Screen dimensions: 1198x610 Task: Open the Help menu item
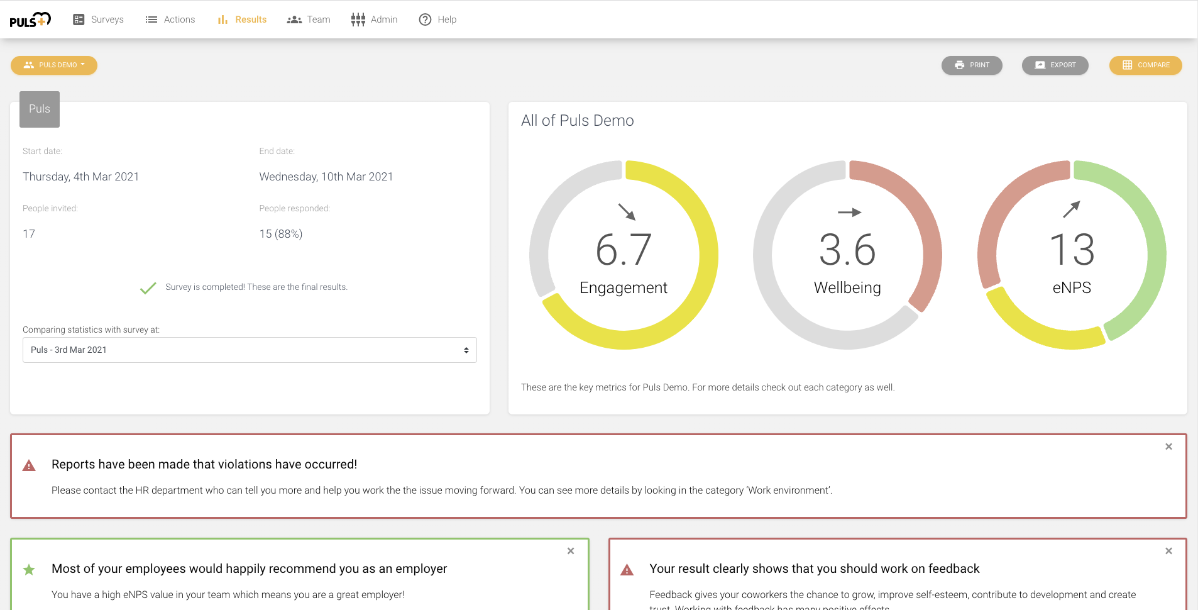[x=438, y=19]
